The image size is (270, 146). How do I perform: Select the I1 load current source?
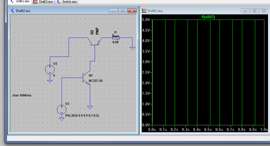pos(116,38)
